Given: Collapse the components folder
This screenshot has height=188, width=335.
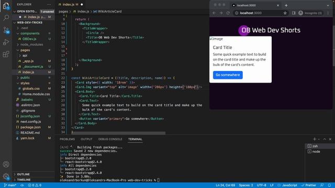Looking at the screenshot, I should 30,33.
